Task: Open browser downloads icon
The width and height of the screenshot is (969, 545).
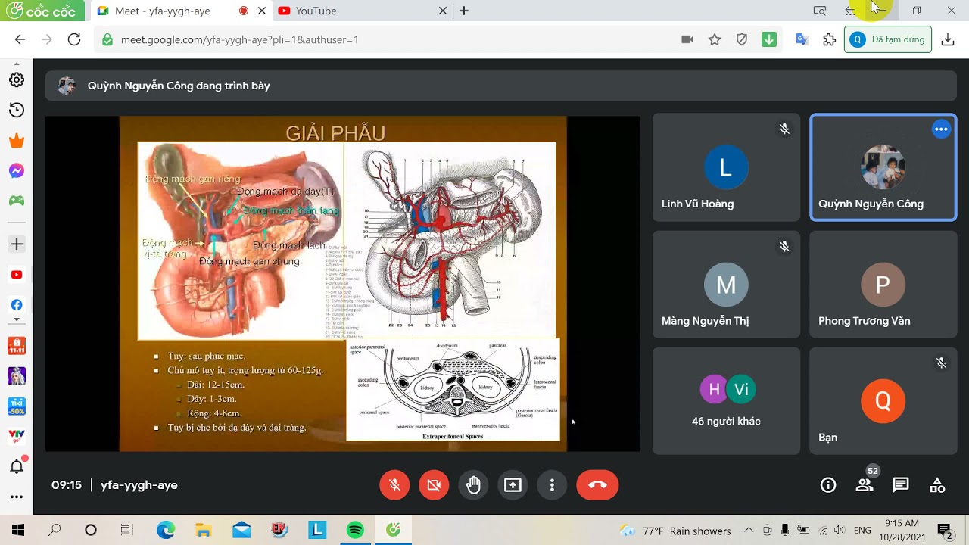Action: tap(948, 39)
